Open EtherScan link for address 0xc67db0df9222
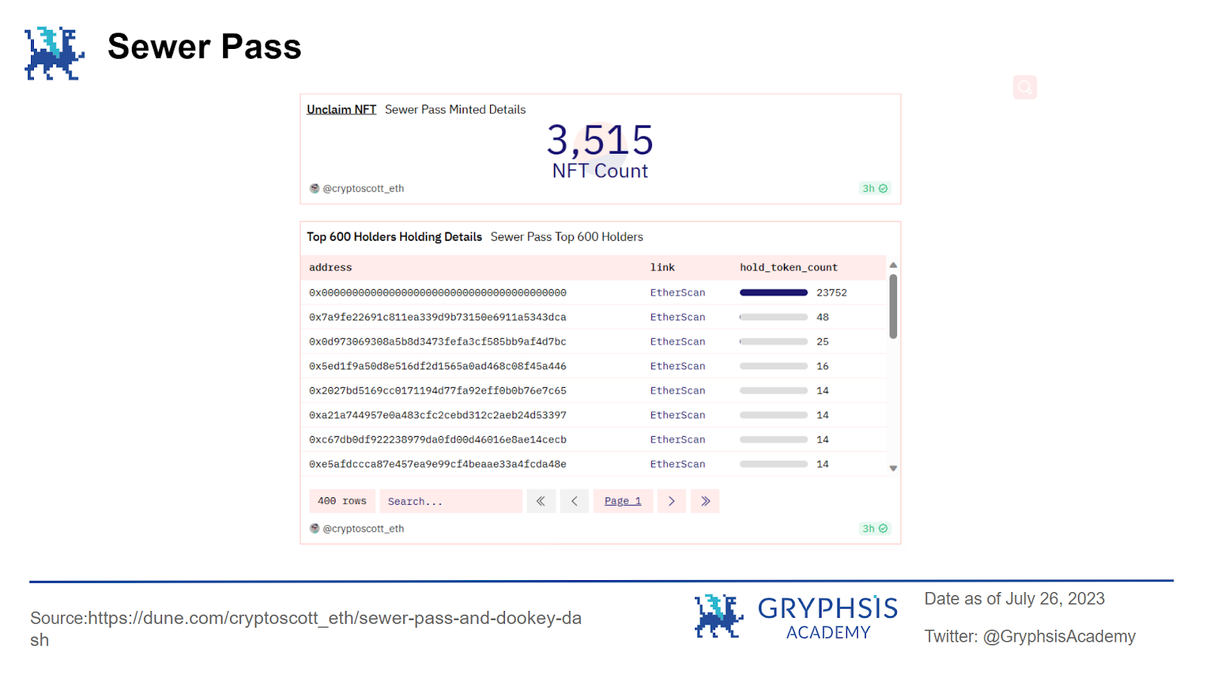Viewport: 1206px width, 678px height. coord(678,439)
